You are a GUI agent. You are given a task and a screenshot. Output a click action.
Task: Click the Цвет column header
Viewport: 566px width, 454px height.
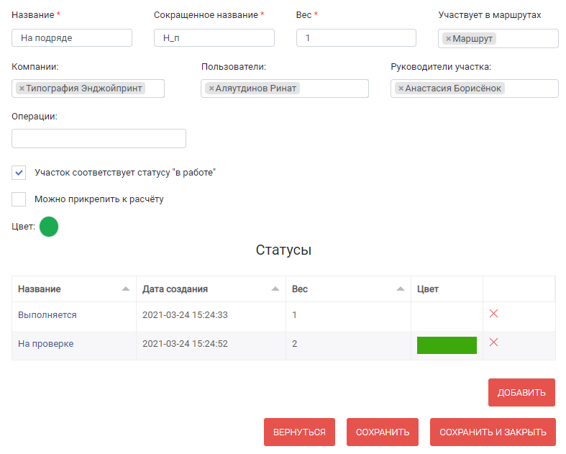click(447, 289)
